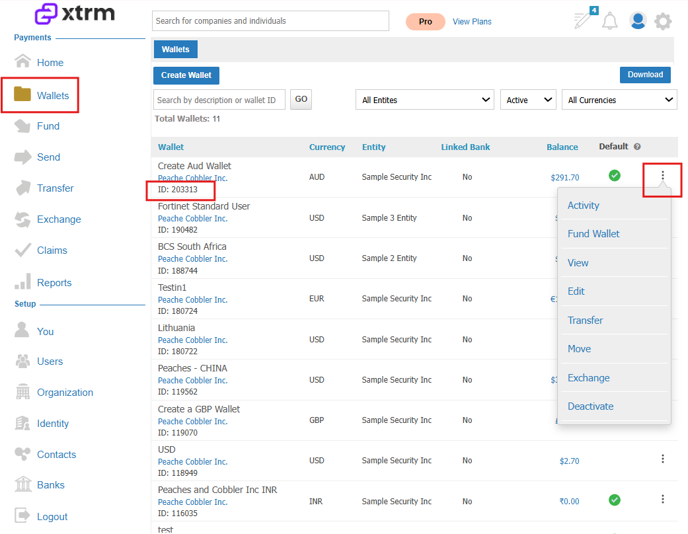
Task: Sort by the Wallet column header
Action: [x=171, y=147]
